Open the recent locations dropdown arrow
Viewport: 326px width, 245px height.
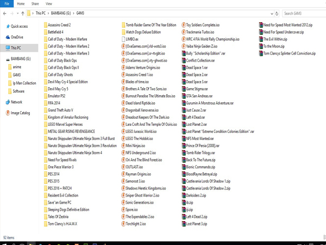tap(18, 14)
